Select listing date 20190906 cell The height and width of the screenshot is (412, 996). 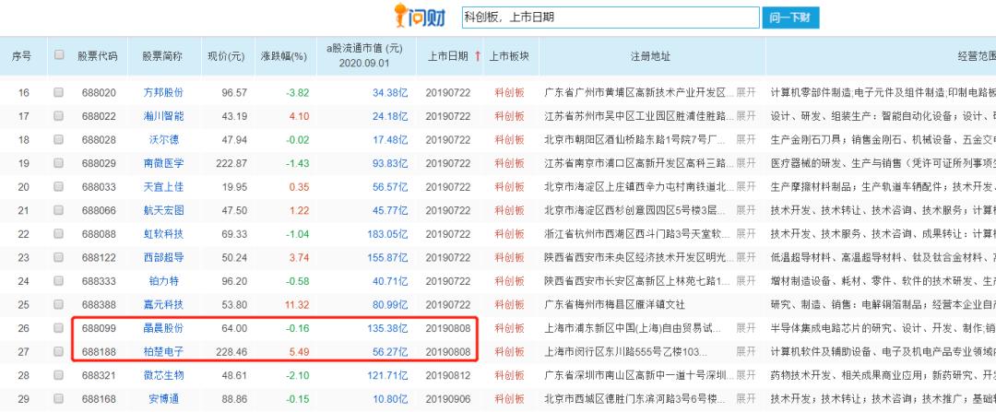click(x=448, y=399)
